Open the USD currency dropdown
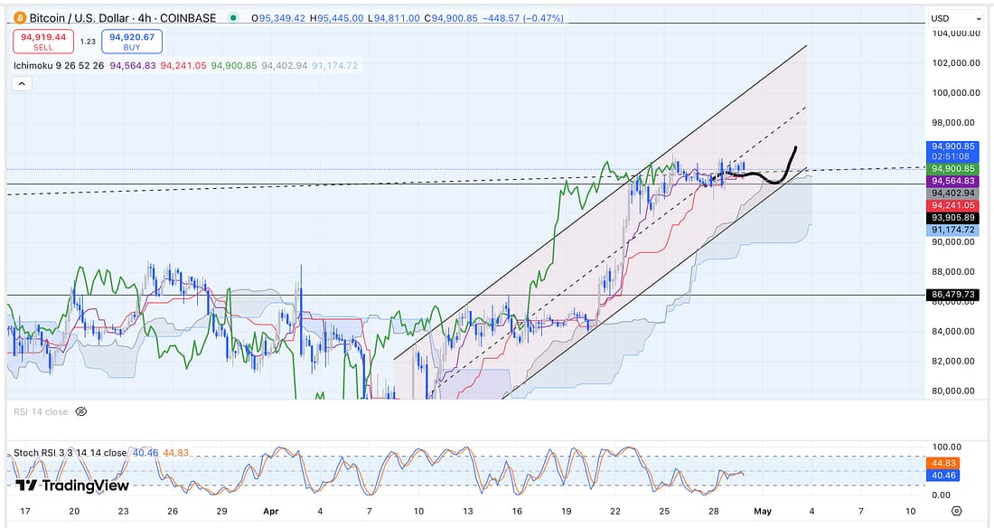 click(x=953, y=18)
